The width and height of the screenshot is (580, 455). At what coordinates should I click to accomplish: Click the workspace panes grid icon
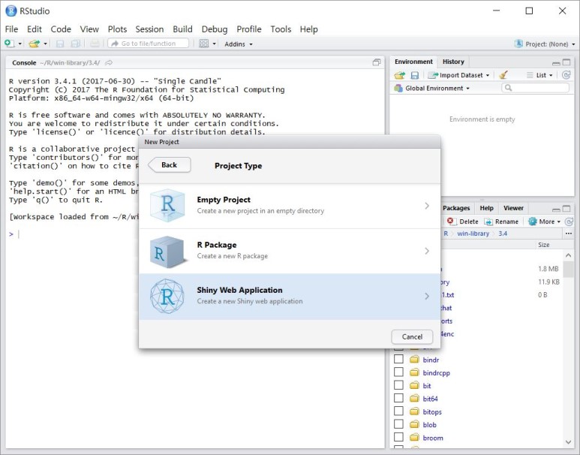pyautogui.click(x=204, y=44)
